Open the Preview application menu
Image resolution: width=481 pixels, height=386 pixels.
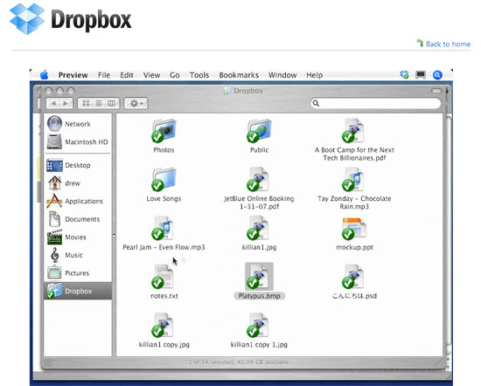(73, 75)
